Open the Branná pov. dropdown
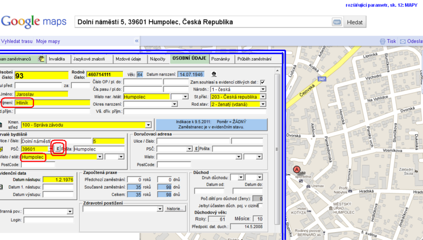This screenshot has height=240, width=423. 70,211
